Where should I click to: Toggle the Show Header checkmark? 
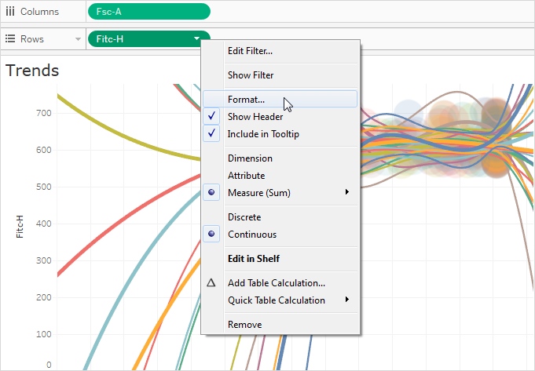point(211,116)
